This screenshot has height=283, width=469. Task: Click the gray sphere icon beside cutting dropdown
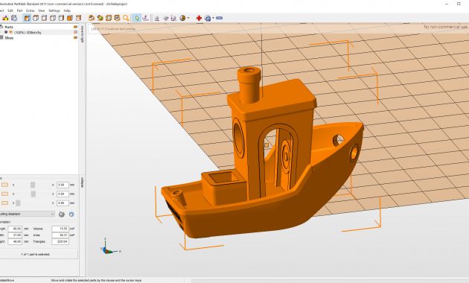click(x=62, y=214)
